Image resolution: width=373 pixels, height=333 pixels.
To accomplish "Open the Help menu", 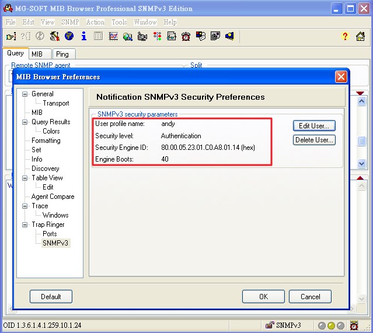I will (x=170, y=22).
